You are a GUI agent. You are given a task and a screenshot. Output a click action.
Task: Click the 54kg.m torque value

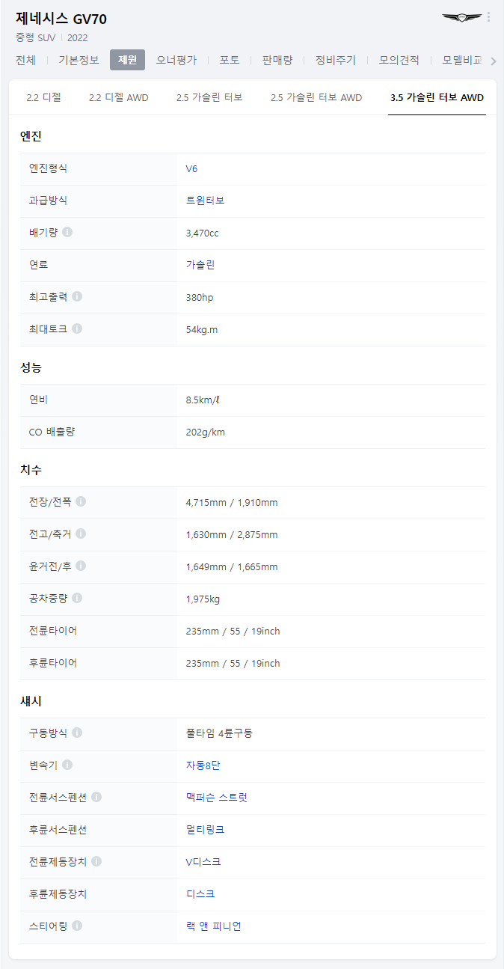point(201,329)
